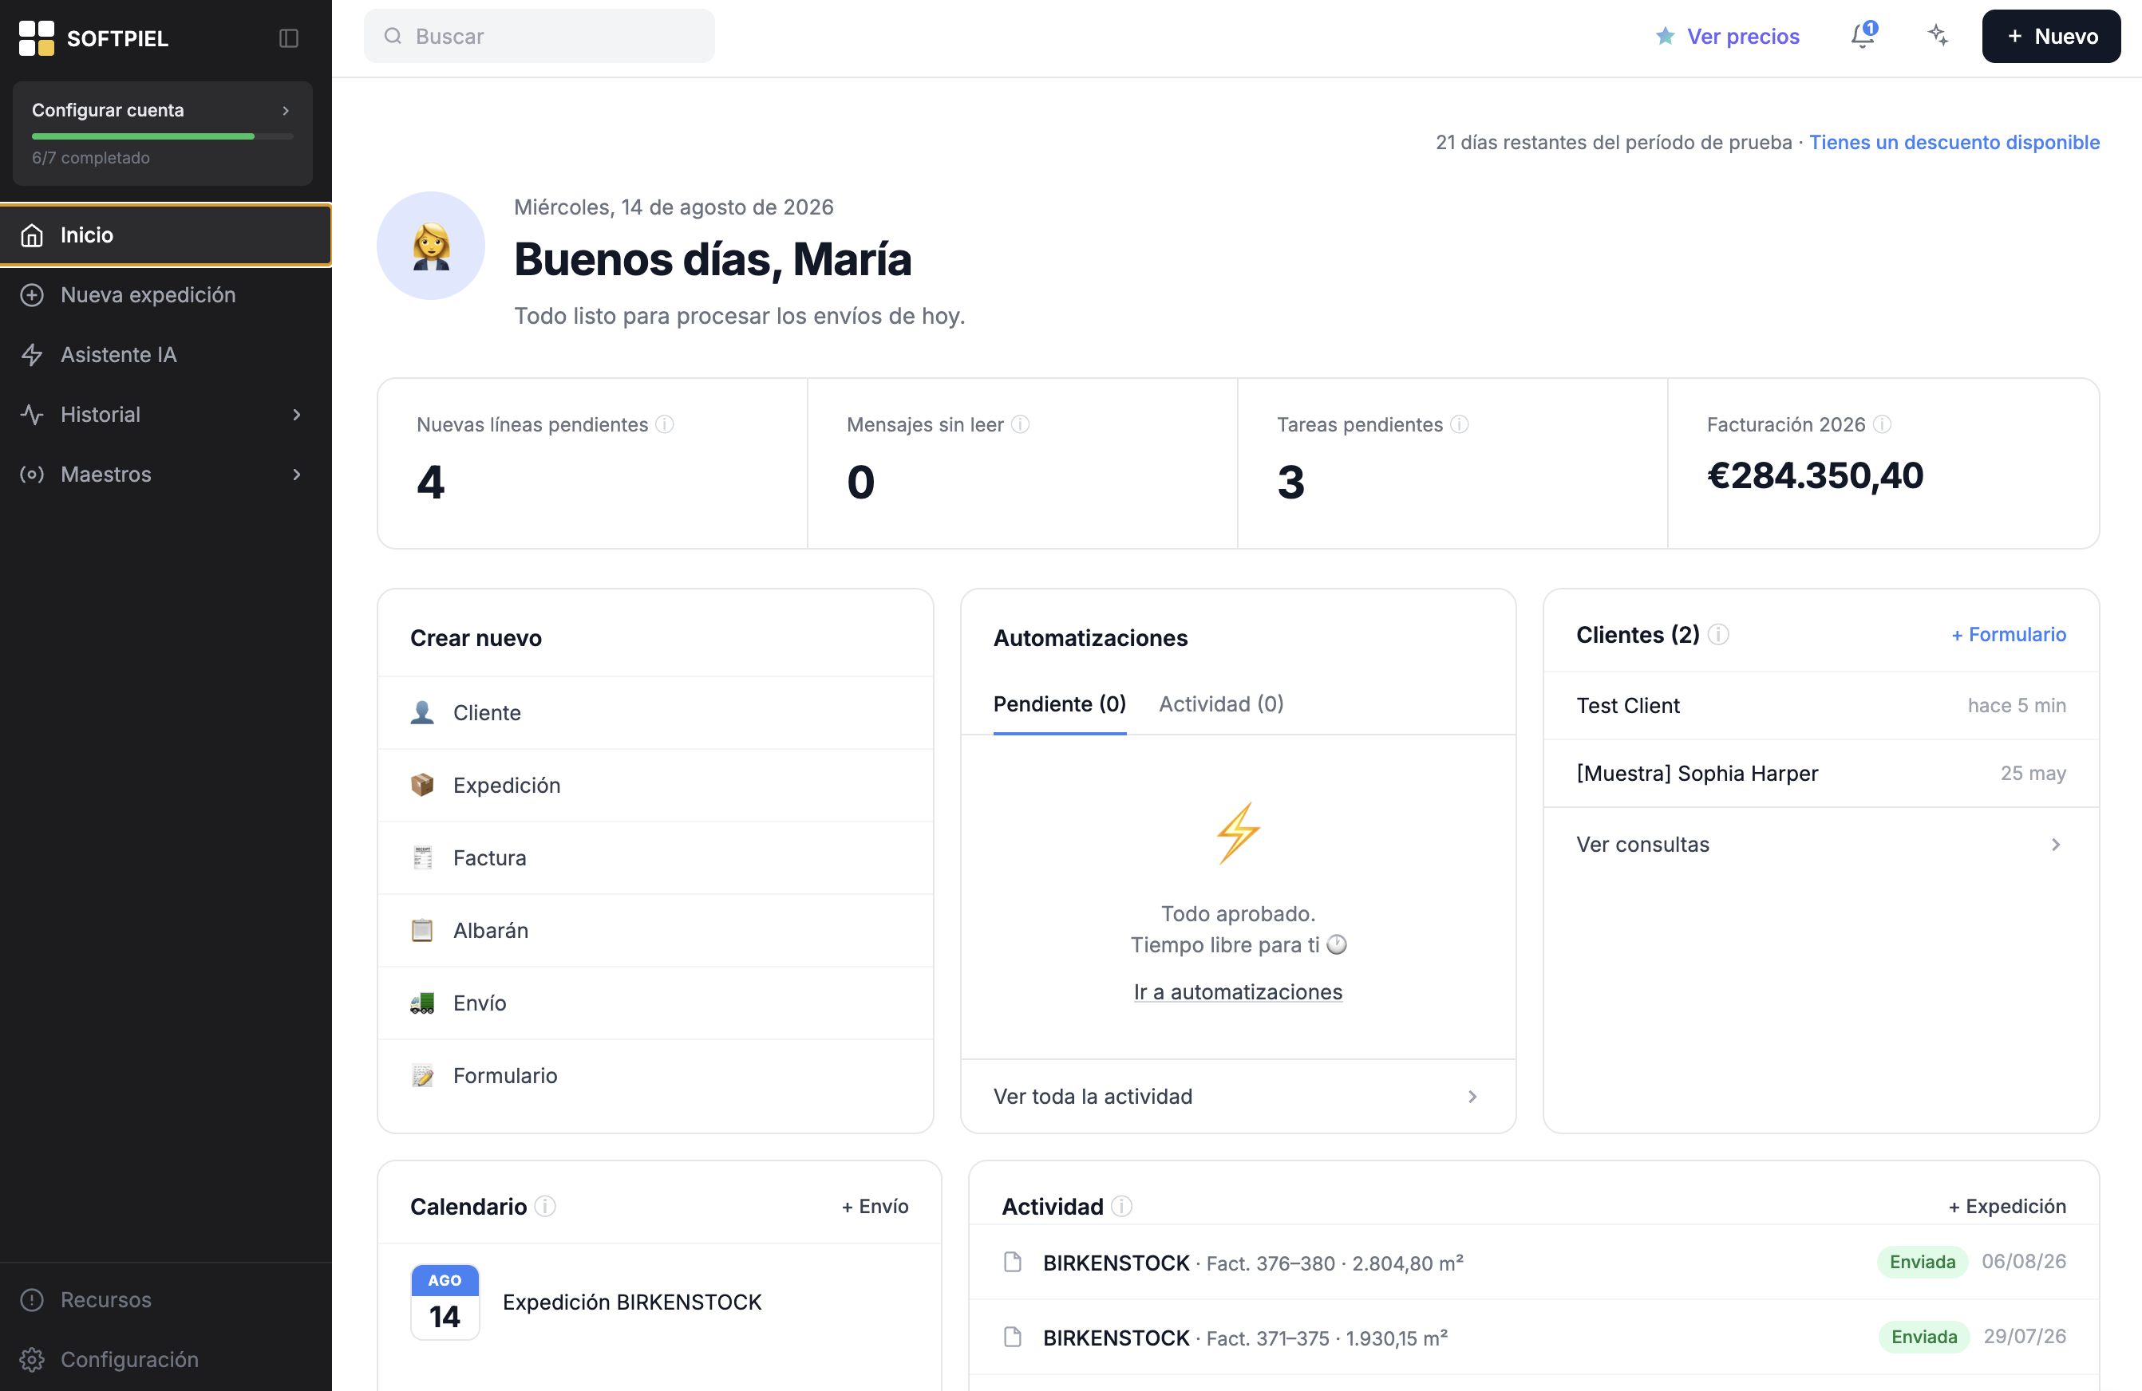Open the notifications bell
Image resolution: width=2142 pixels, height=1391 pixels.
pyautogui.click(x=1863, y=35)
